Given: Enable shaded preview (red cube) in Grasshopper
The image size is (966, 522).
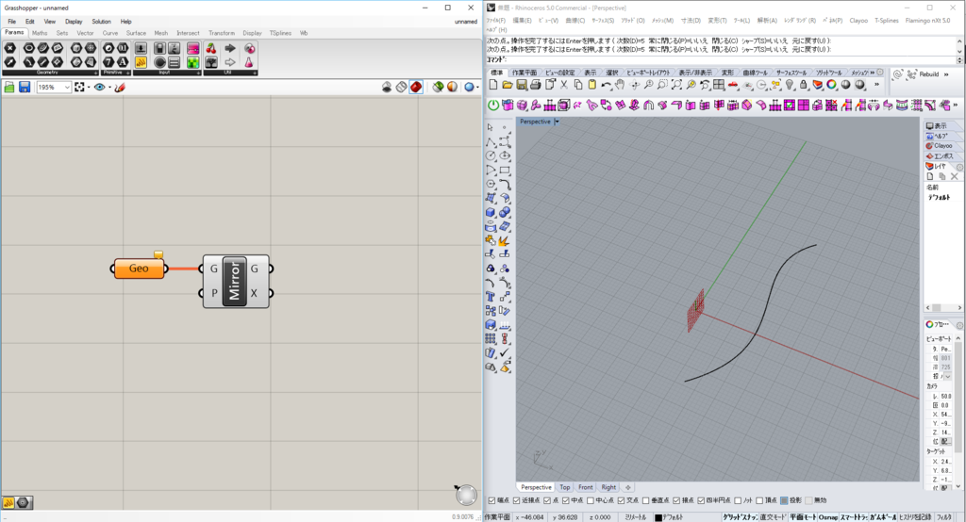Looking at the screenshot, I should click(x=416, y=87).
